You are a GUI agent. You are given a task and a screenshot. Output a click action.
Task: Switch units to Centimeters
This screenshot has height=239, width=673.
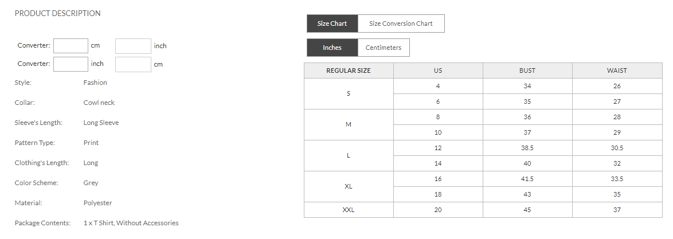(x=384, y=48)
